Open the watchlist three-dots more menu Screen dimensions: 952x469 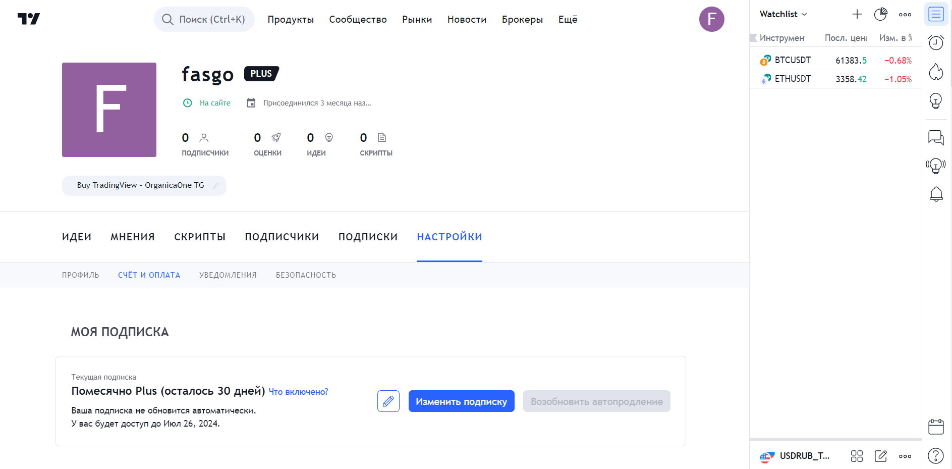coord(905,15)
